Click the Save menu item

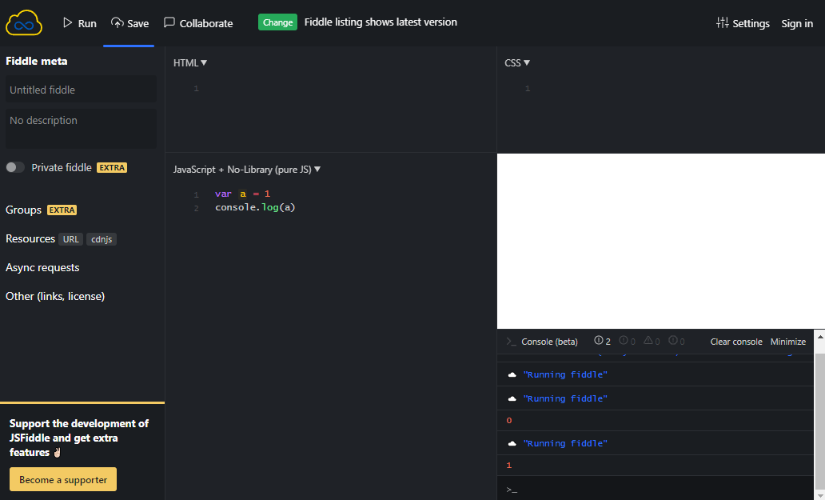coord(130,23)
